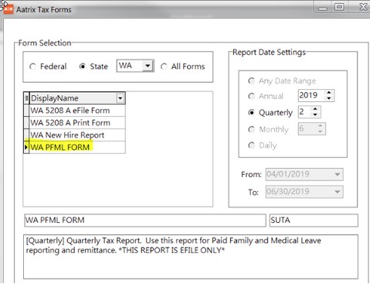Decrease the year 2019 stepper

click(329, 98)
